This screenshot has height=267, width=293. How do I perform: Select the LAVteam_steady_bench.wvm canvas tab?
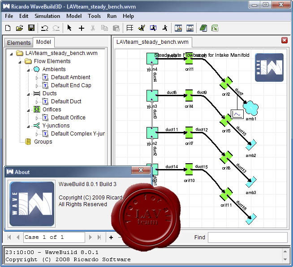152,42
